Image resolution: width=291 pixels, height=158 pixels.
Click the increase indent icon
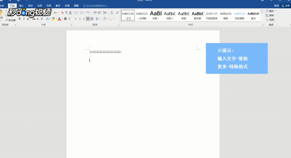(99, 13)
